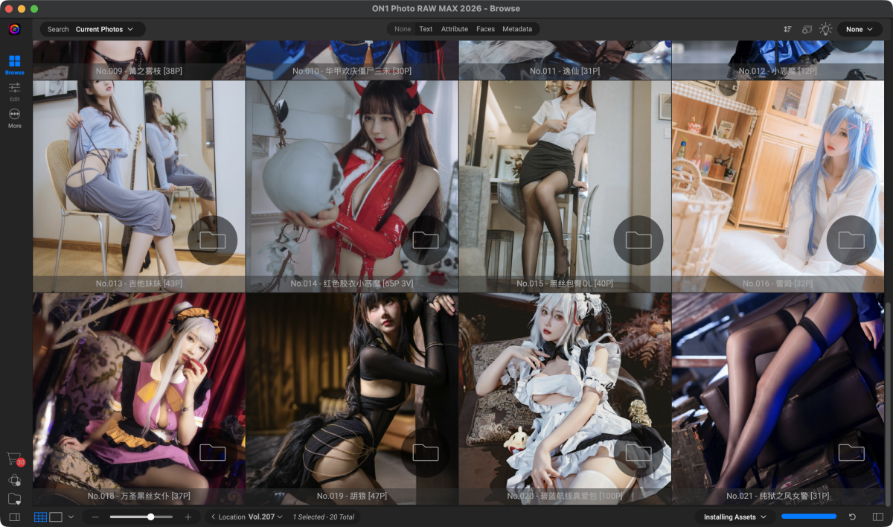The width and height of the screenshot is (893, 527).
Task: Select the No.016 folder thumbnail
Action: click(x=778, y=186)
